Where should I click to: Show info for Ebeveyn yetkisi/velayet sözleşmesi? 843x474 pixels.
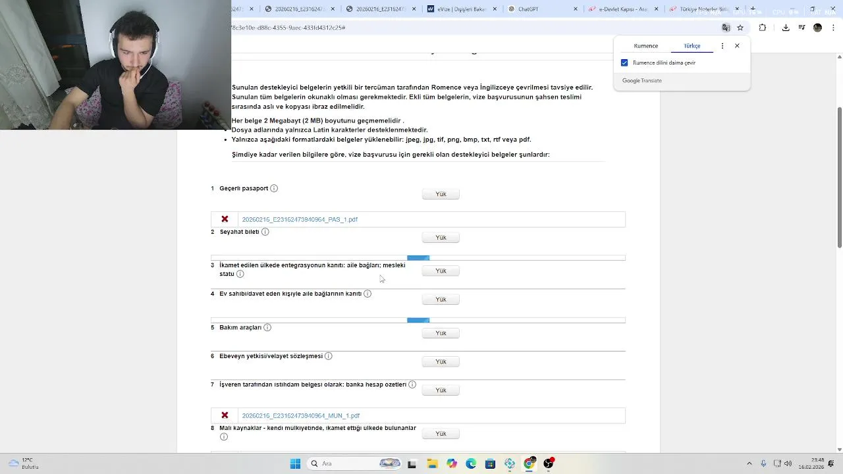point(329,356)
